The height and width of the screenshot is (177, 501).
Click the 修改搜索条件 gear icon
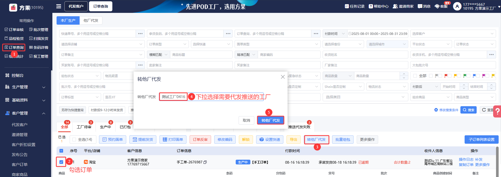coord(436,110)
